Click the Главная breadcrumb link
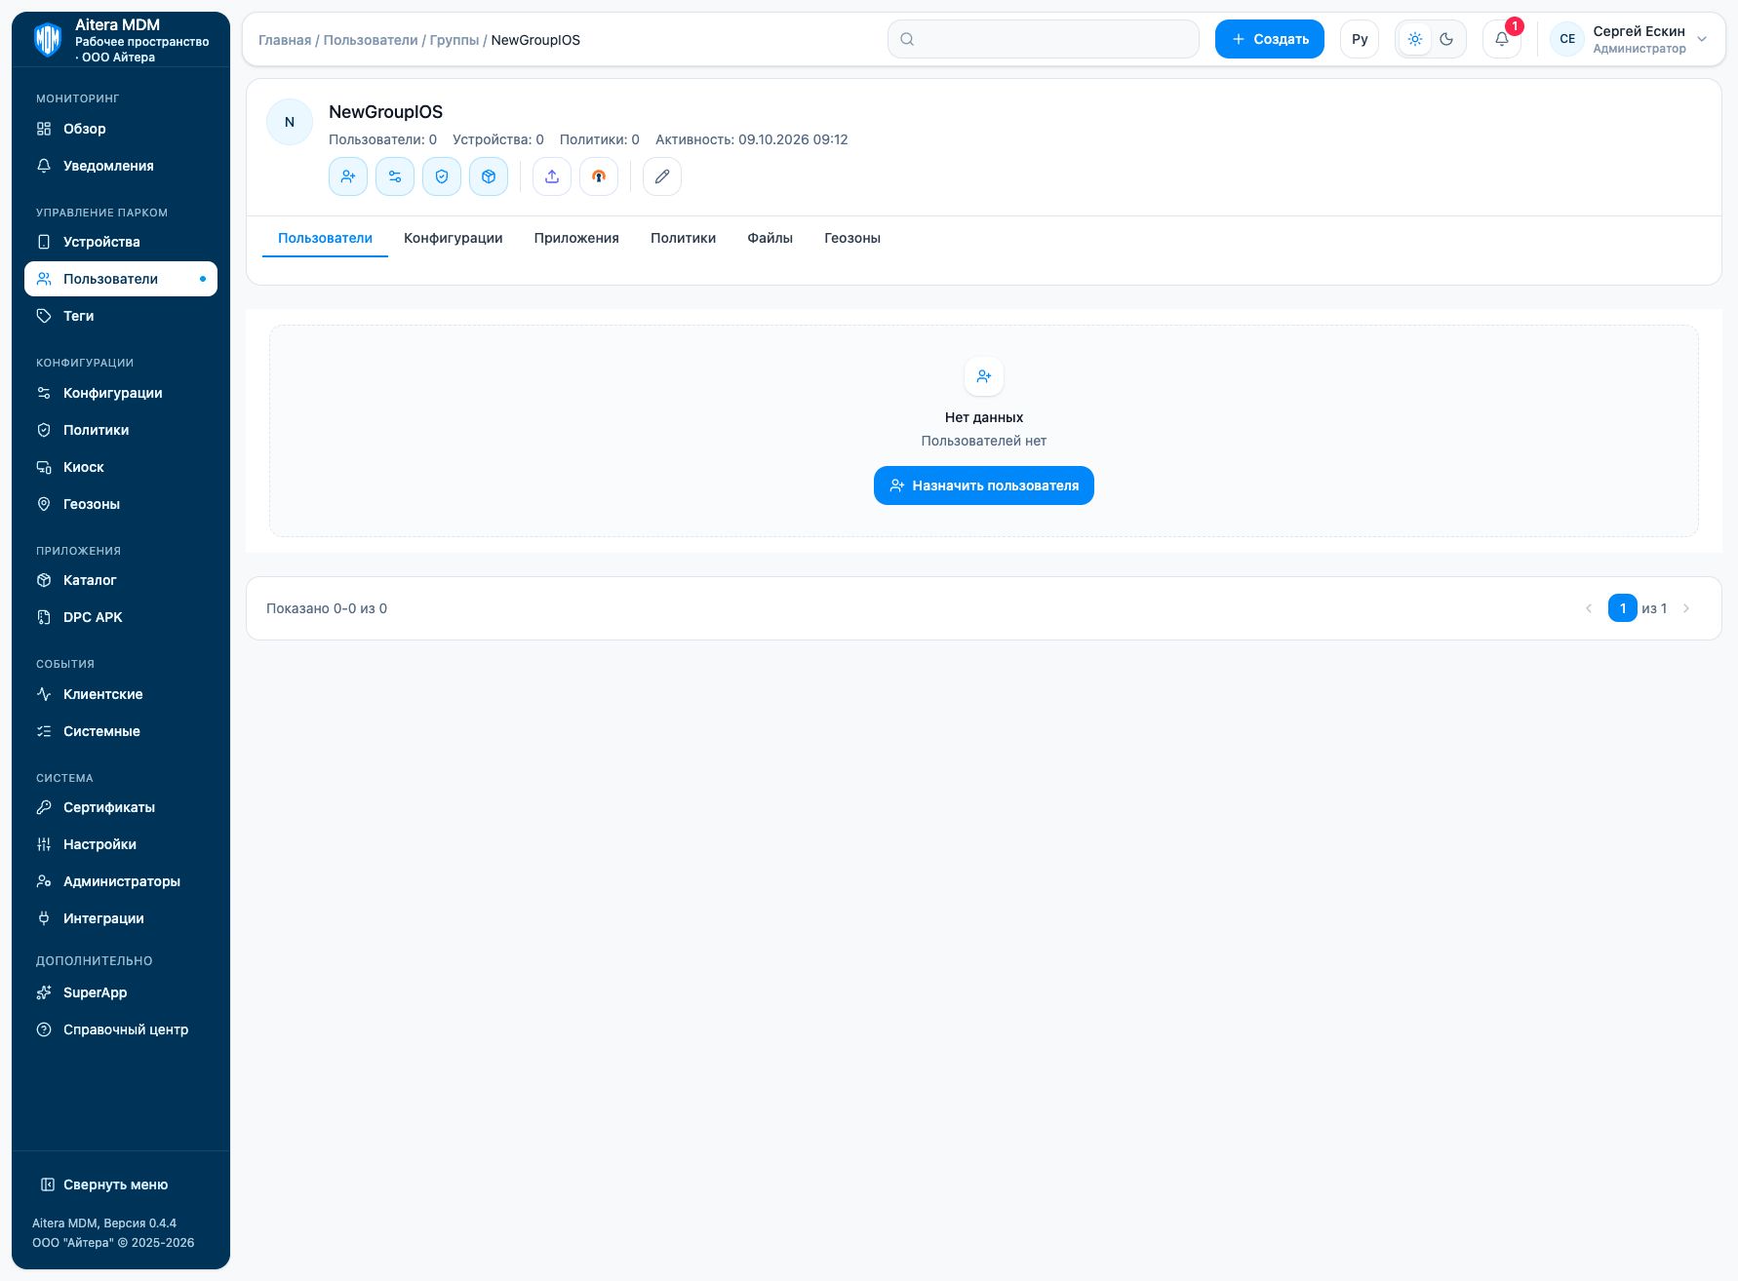Viewport: 1738px width, 1281px height. click(x=285, y=40)
